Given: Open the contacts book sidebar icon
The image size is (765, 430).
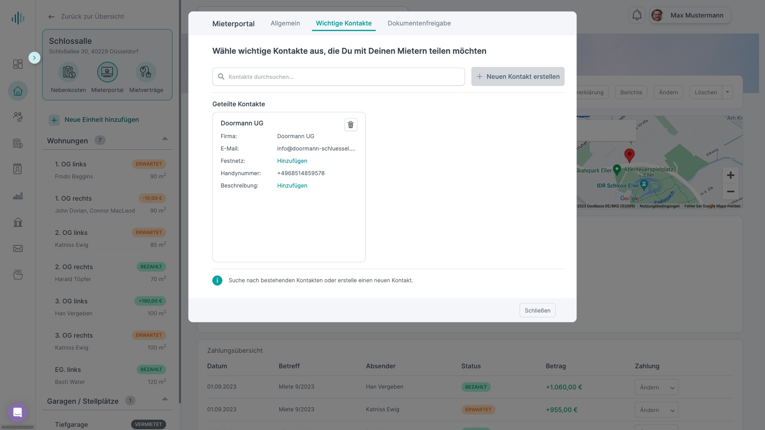Looking at the screenshot, I should coord(18,169).
